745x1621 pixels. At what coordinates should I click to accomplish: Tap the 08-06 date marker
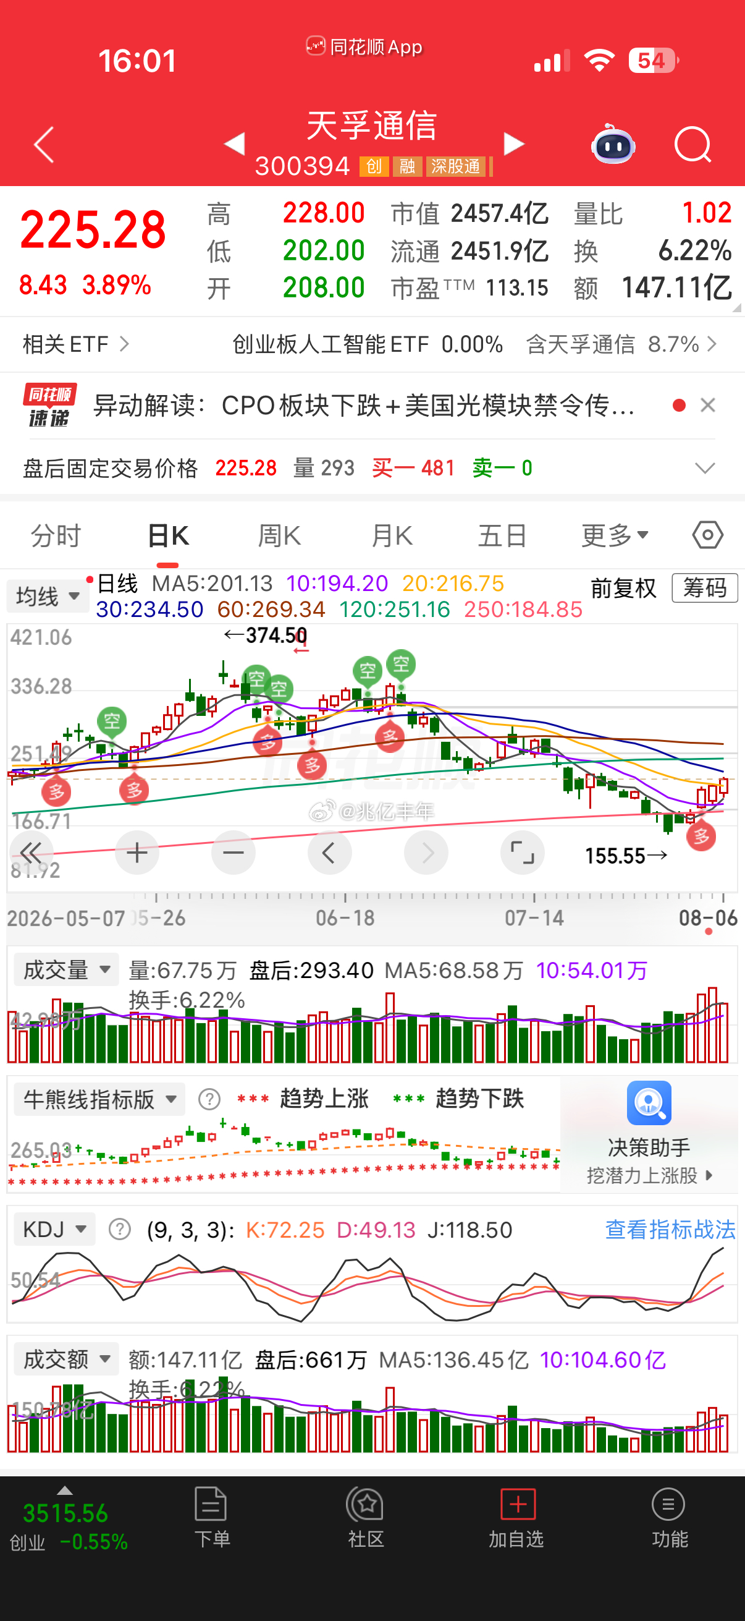coord(708,918)
